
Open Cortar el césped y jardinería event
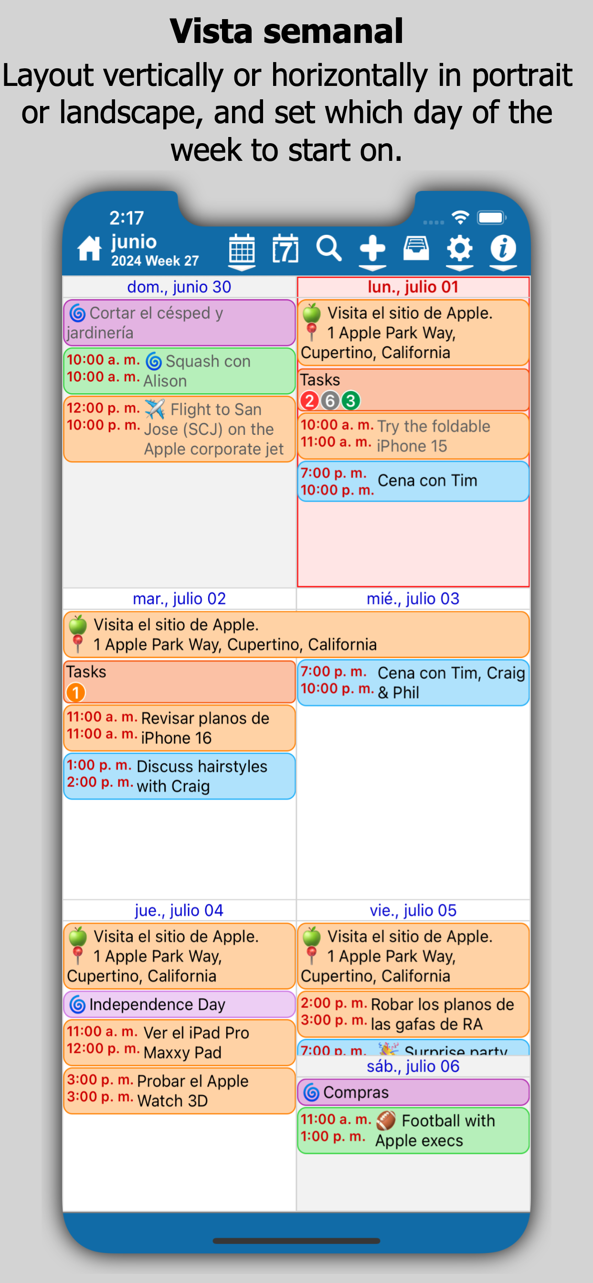click(x=180, y=323)
